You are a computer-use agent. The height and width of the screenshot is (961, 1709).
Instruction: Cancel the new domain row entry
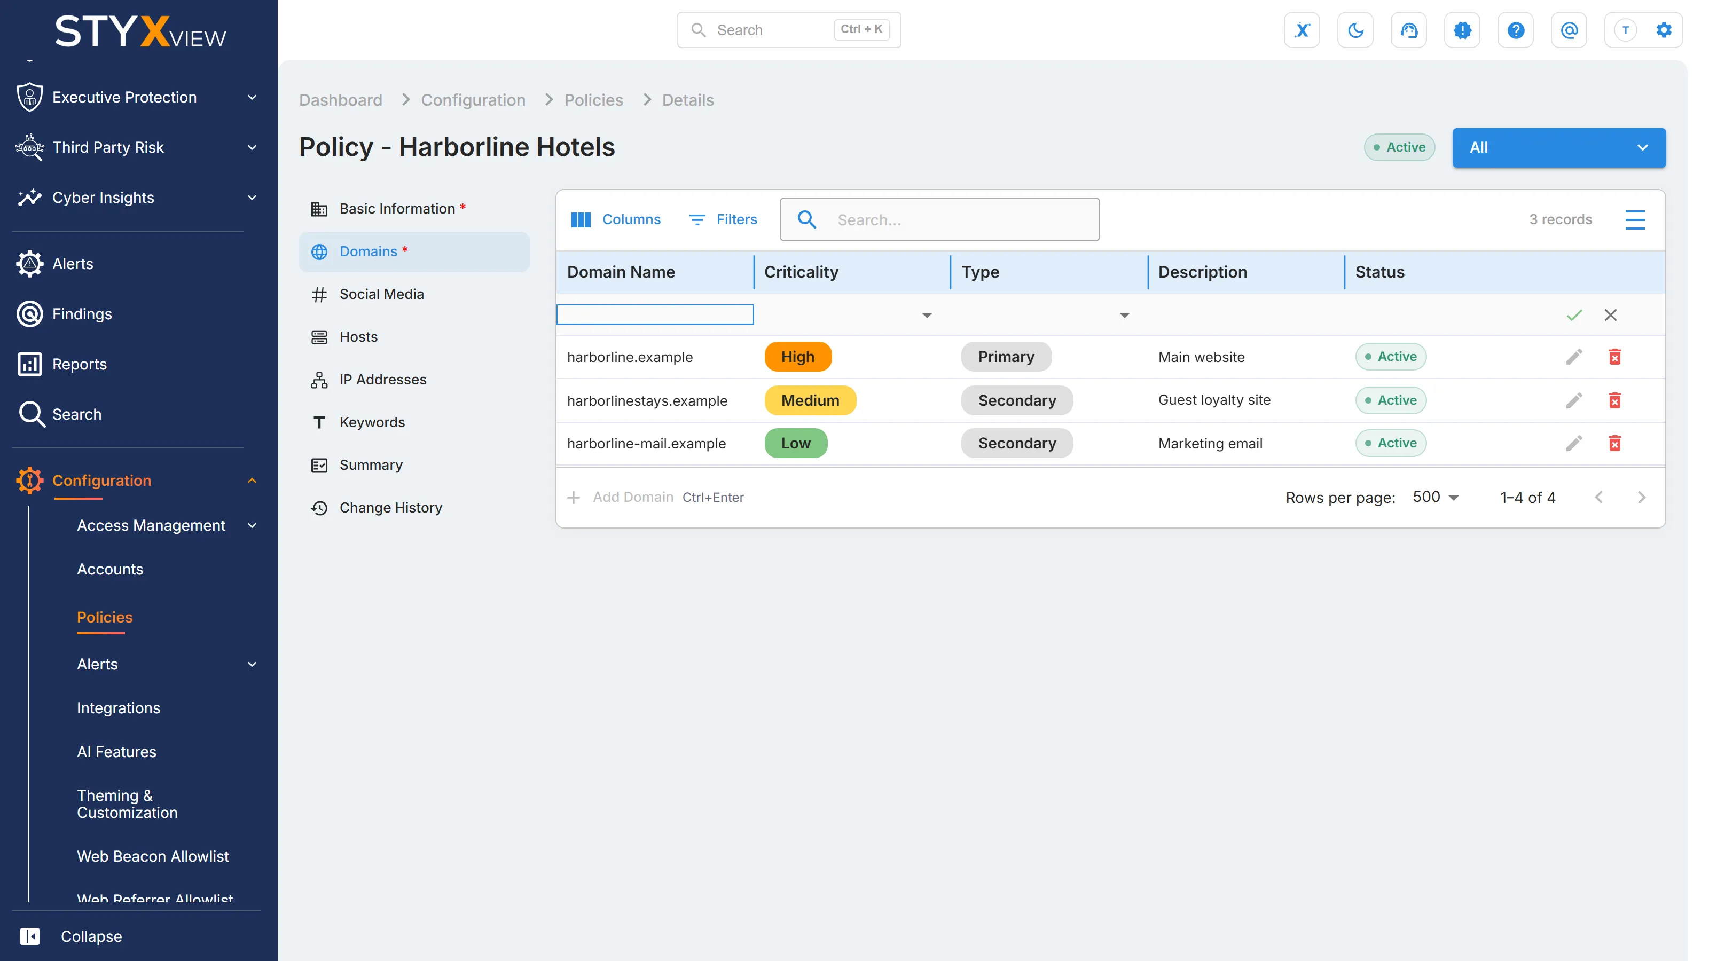1610,315
